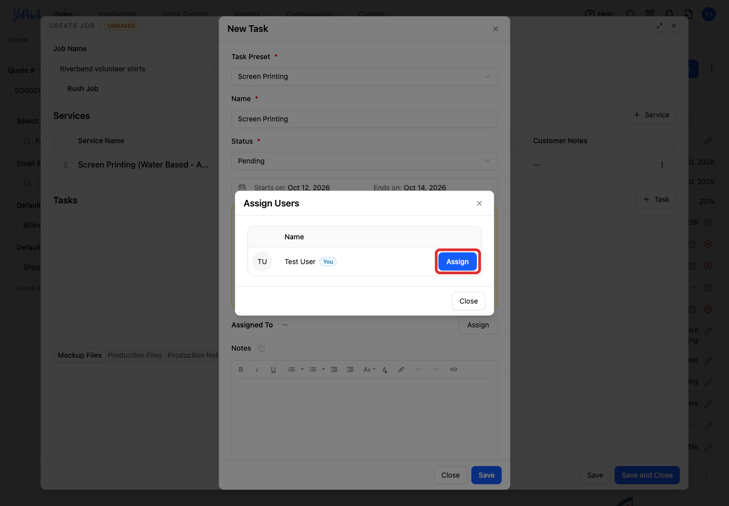Insert bulleted list in Notes editor
The image size is (729, 506).
tap(313, 369)
